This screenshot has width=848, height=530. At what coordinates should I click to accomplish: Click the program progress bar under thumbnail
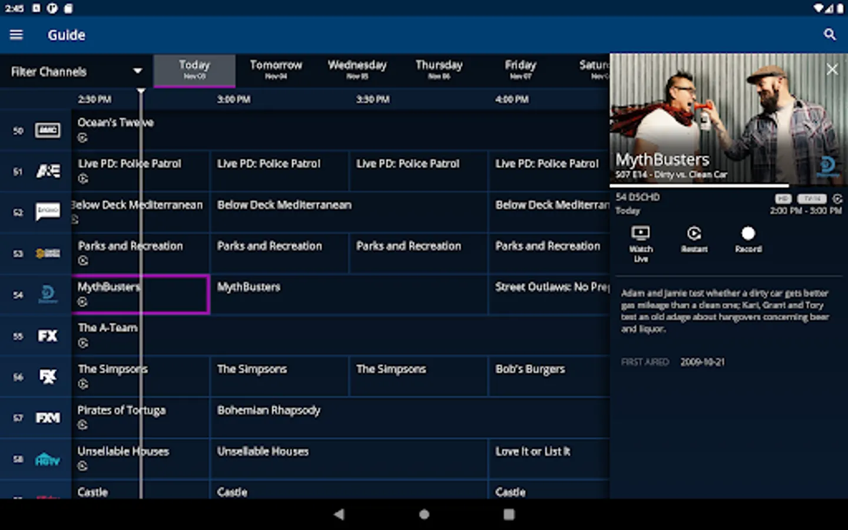pyautogui.click(x=729, y=185)
